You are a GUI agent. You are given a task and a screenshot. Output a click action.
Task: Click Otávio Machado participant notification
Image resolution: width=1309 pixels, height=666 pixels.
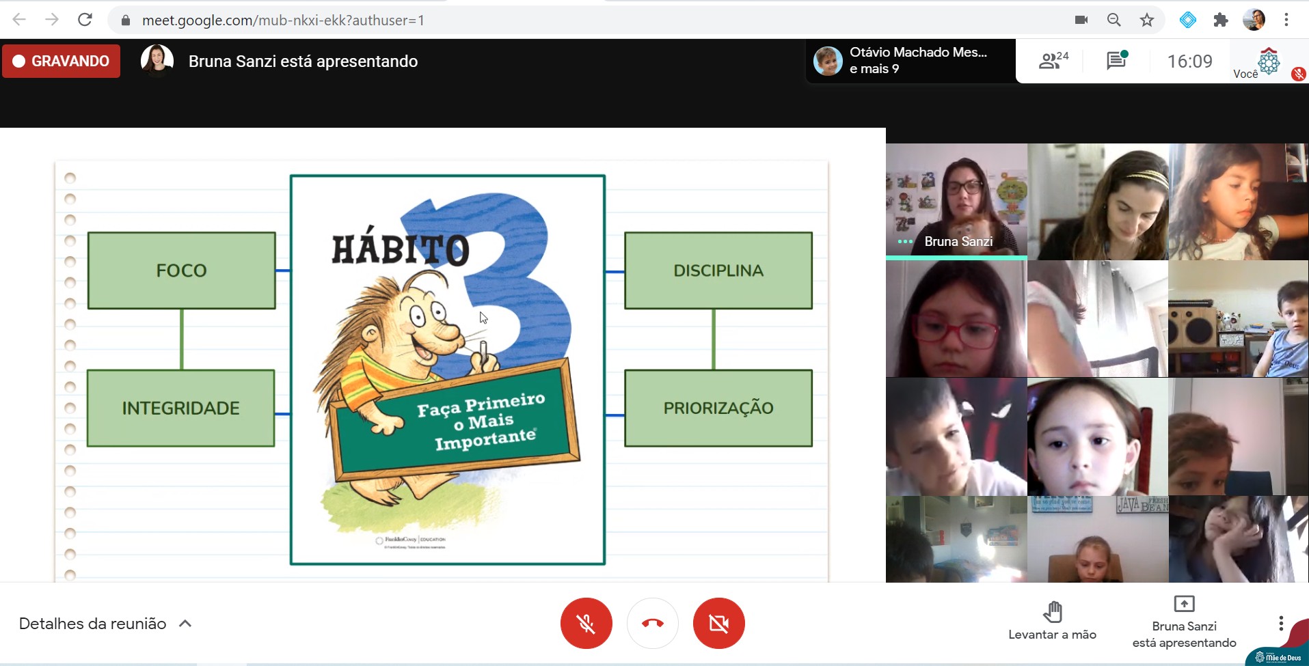click(909, 61)
